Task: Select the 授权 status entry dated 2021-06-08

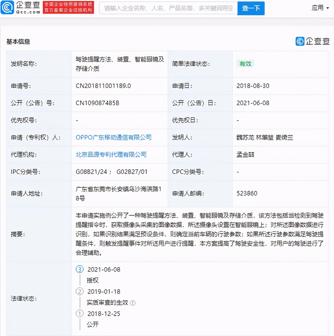Action: click(x=92, y=280)
